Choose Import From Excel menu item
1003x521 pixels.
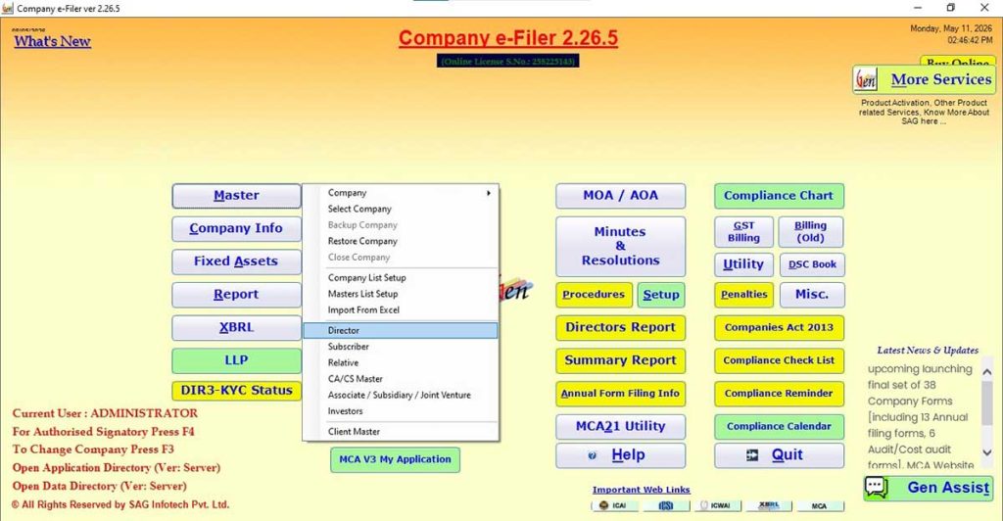point(401,309)
